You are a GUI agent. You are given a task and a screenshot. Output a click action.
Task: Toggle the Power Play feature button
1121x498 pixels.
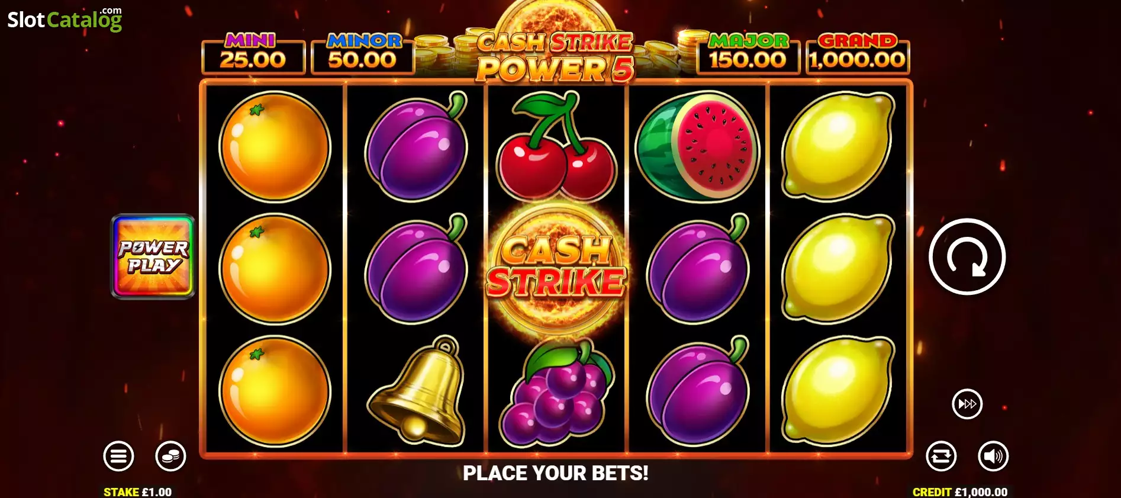click(153, 256)
